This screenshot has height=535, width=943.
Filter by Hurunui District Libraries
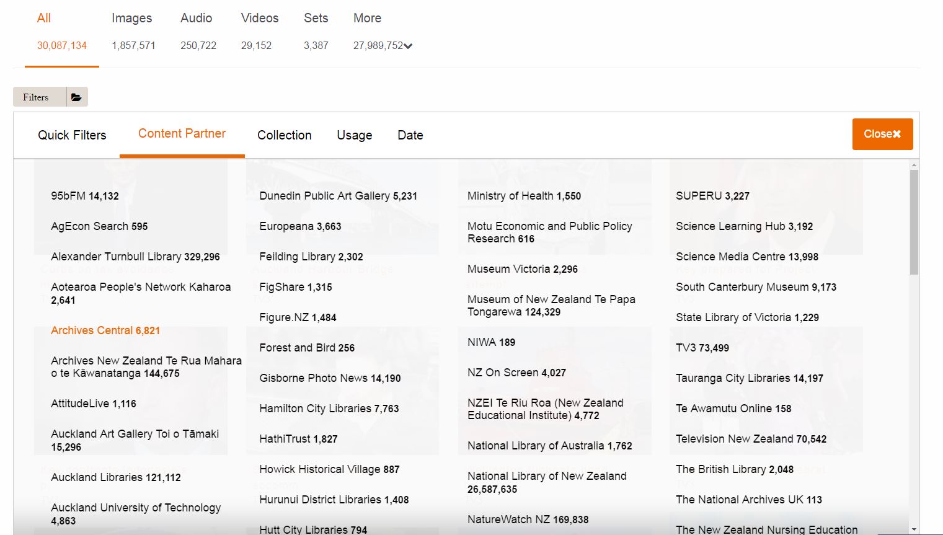(x=334, y=500)
